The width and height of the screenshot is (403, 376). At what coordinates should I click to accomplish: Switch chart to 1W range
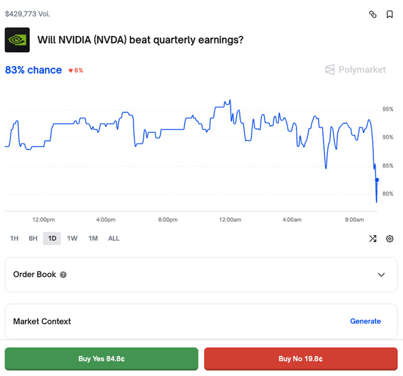pyautogui.click(x=72, y=238)
